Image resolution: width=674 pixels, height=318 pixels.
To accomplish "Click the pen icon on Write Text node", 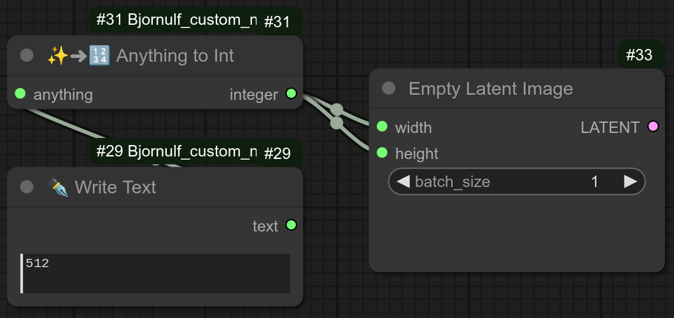I will (58, 187).
